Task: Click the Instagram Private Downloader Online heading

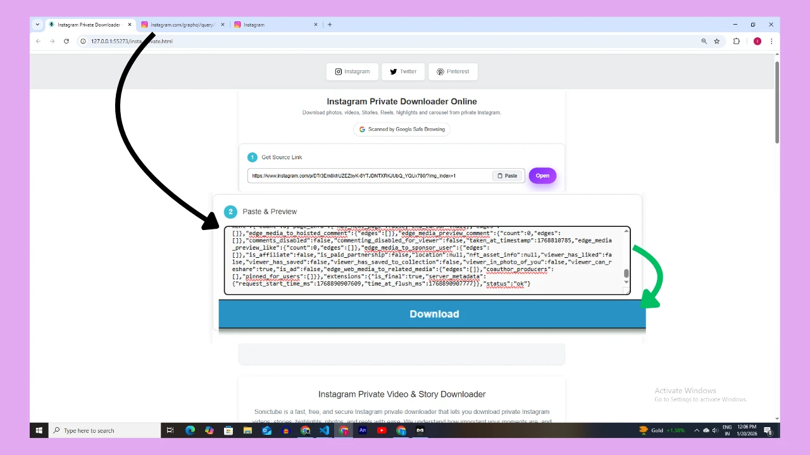Action: point(402,102)
